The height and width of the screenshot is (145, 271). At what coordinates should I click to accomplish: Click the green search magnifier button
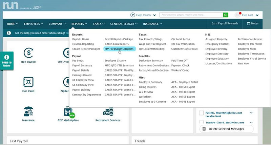(225, 15)
